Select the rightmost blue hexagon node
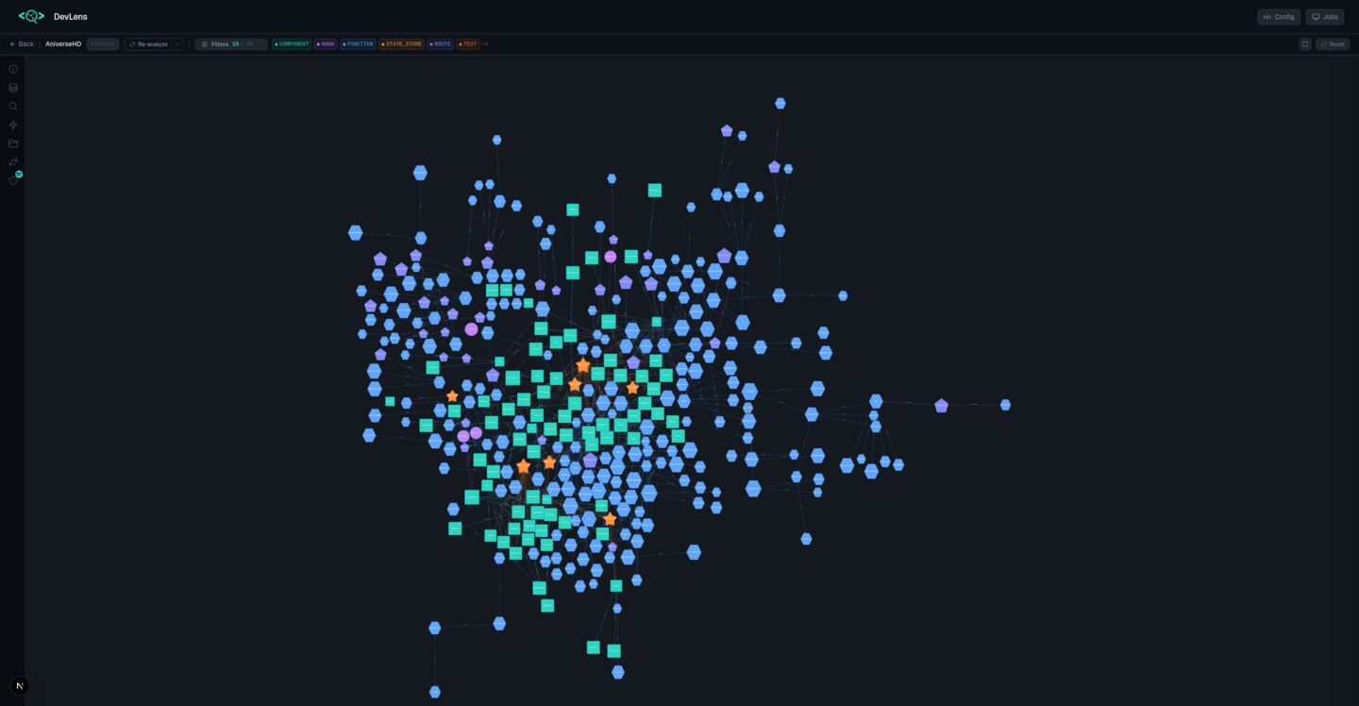 [1005, 405]
